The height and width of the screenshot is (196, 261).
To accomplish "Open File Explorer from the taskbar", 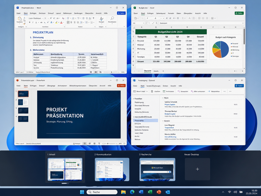I will tap(123, 192).
